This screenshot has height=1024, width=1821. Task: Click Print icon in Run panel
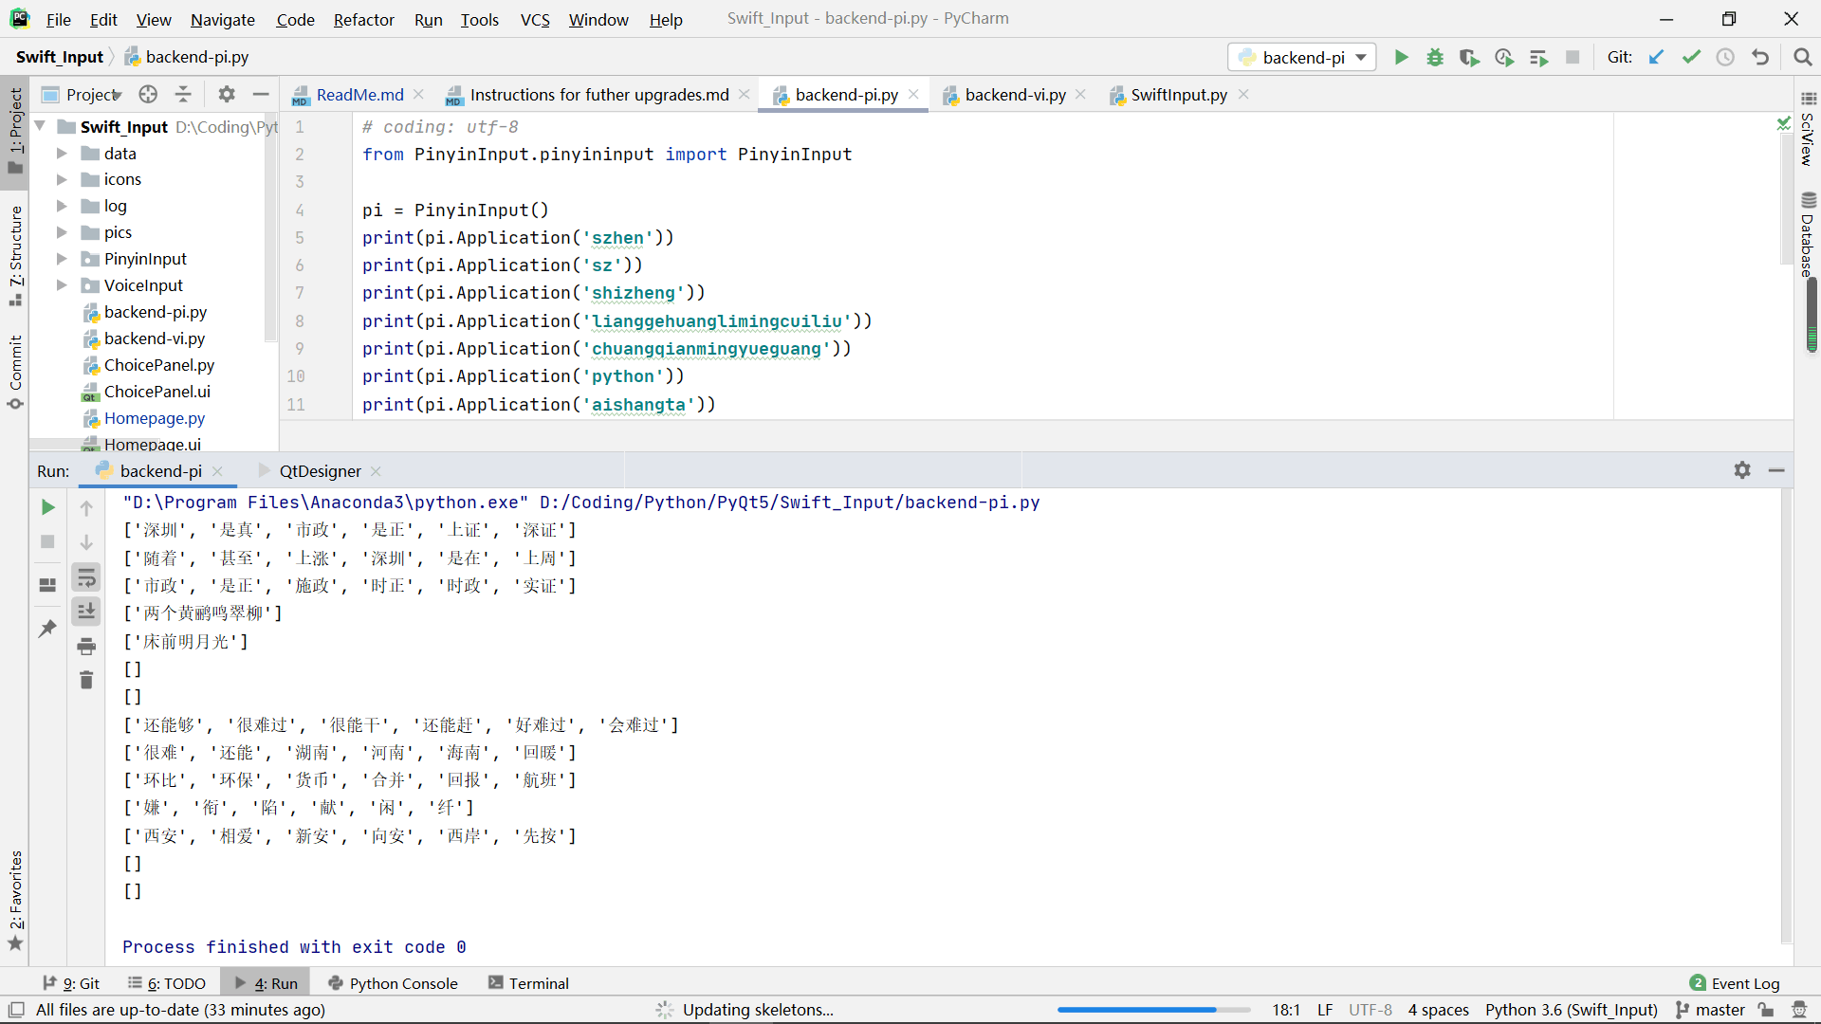(x=86, y=647)
